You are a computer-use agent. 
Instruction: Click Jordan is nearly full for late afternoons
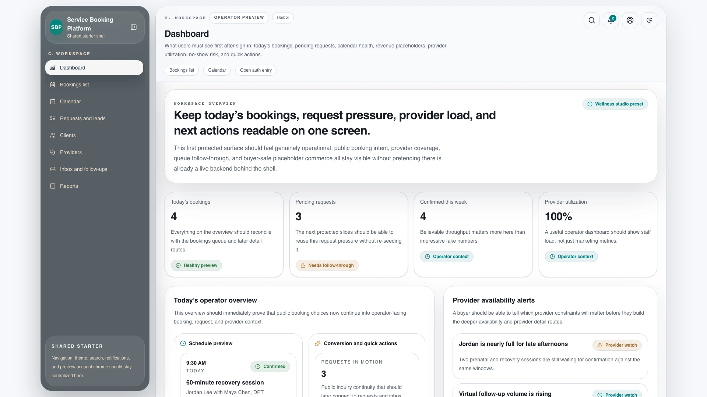[513, 344]
